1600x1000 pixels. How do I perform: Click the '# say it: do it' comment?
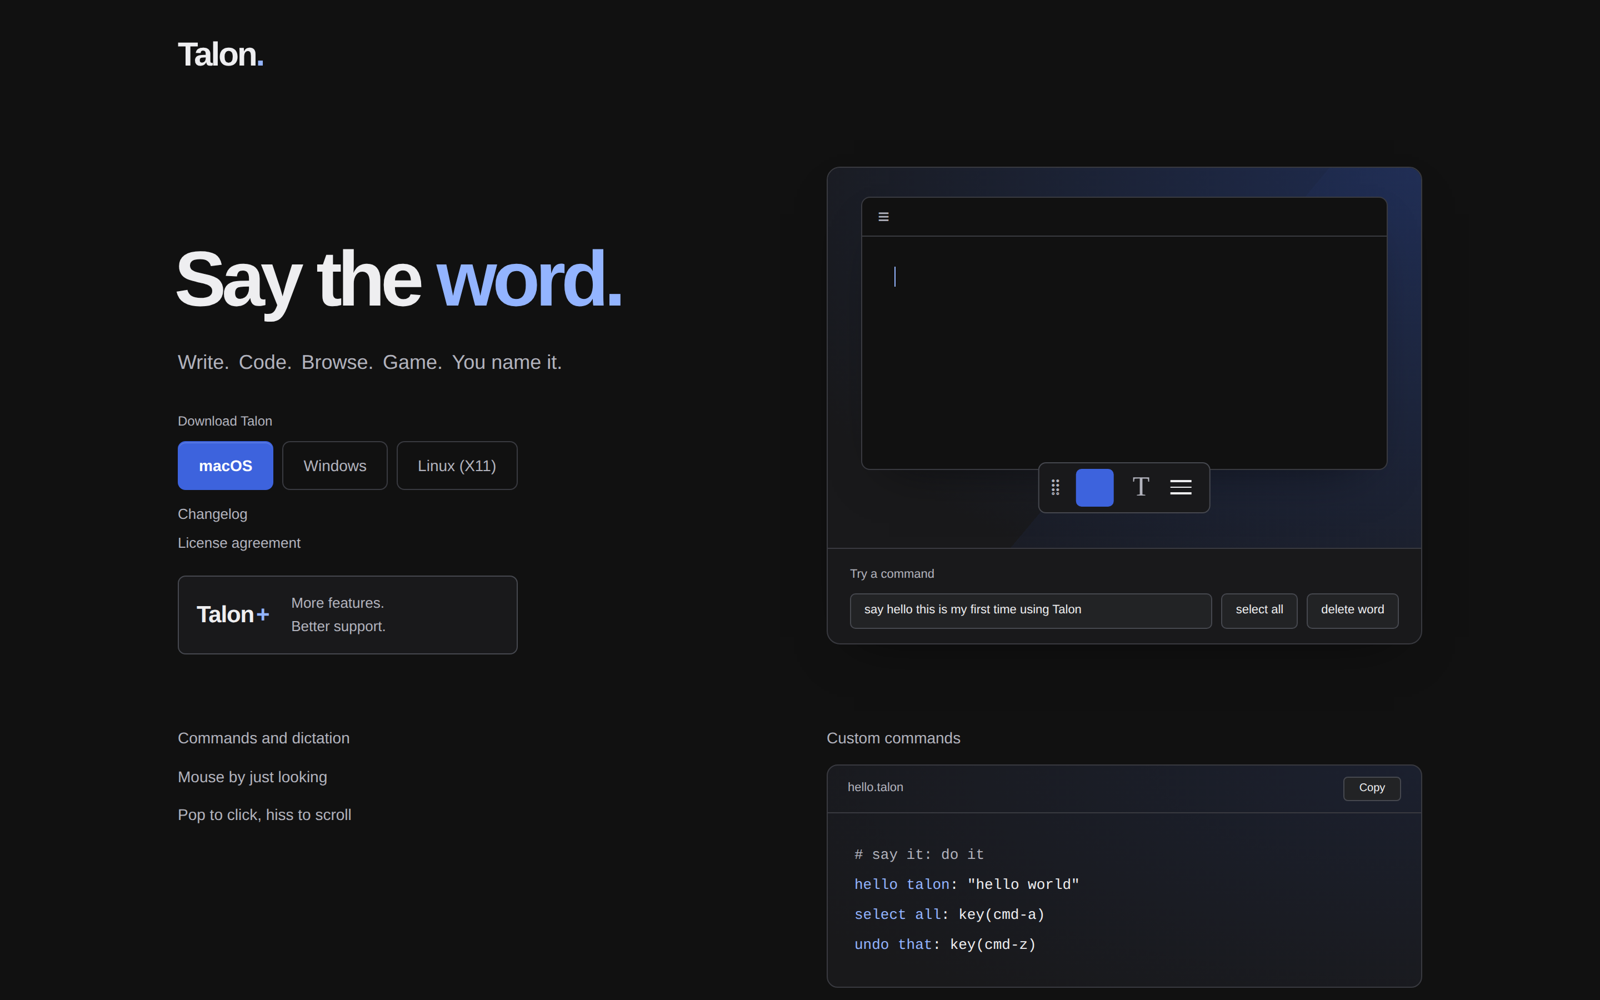(x=919, y=854)
